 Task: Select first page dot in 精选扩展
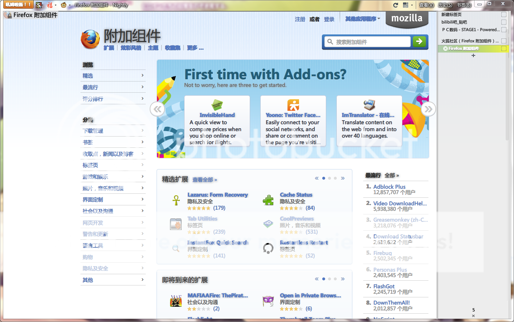(x=324, y=178)
